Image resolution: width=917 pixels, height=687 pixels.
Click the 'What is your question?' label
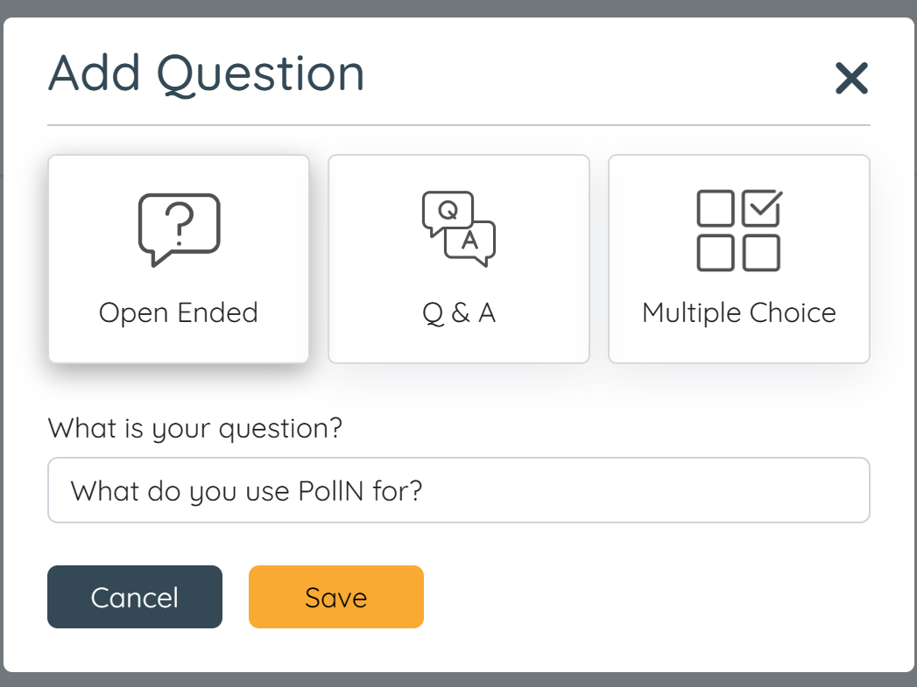(196, 428)
